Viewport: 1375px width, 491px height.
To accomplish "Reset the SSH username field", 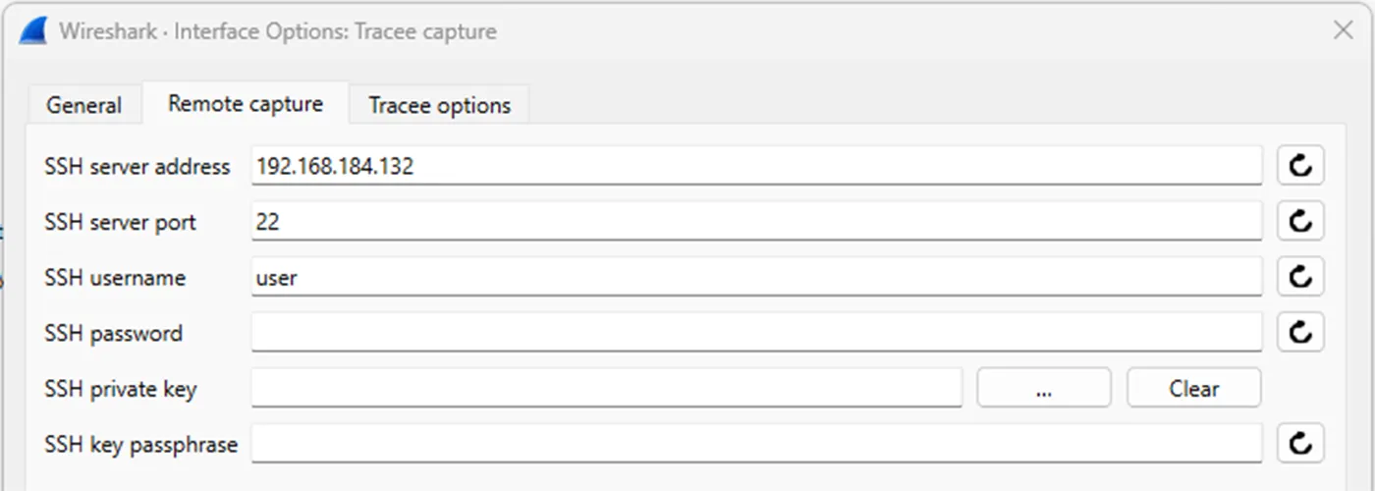I will click(x=1300, y=278).
